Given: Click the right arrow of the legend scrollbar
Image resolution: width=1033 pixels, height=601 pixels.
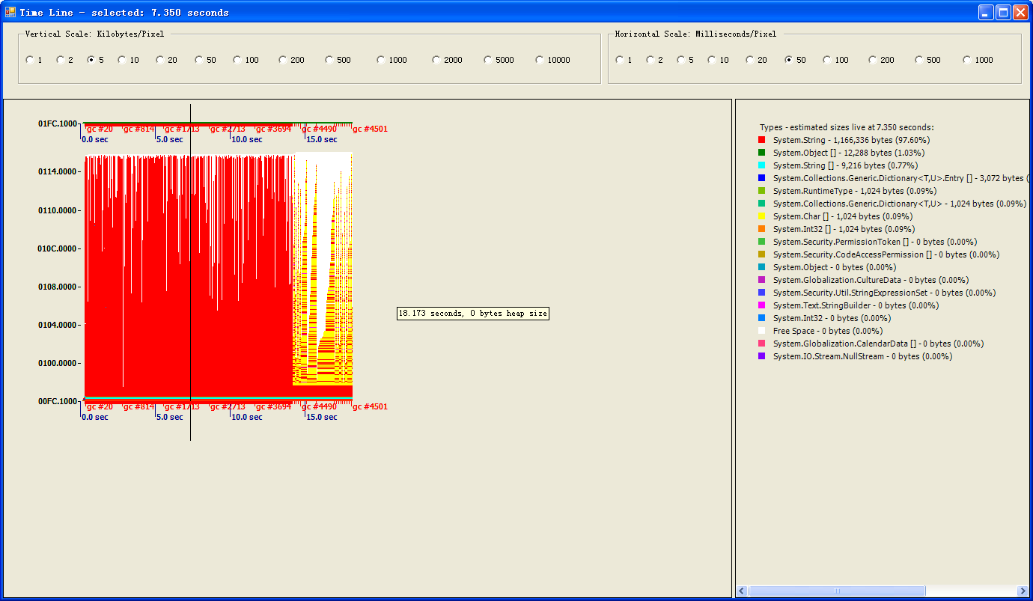Looking at the screenshot, I should 1023,591.
